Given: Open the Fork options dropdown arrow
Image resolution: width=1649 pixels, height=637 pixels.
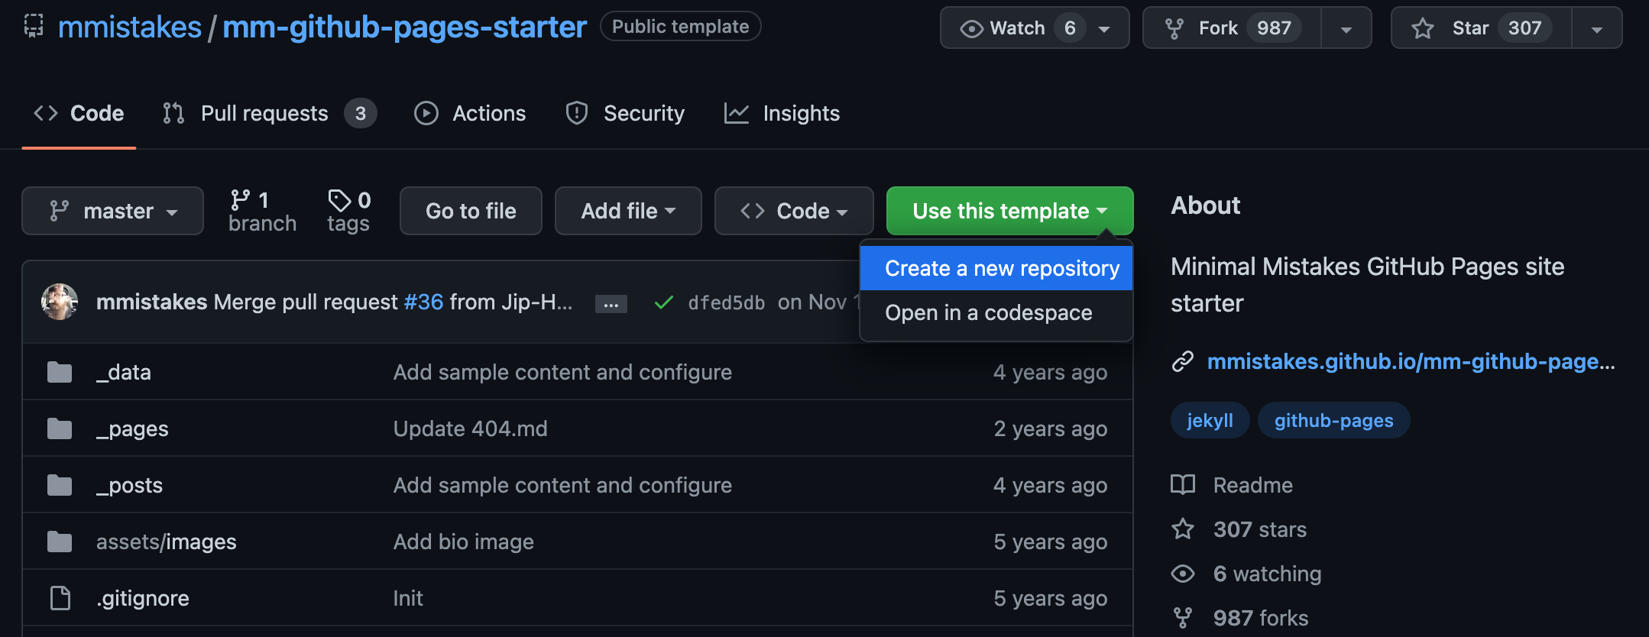Looking at the screenshot, I should [1346, 29].
